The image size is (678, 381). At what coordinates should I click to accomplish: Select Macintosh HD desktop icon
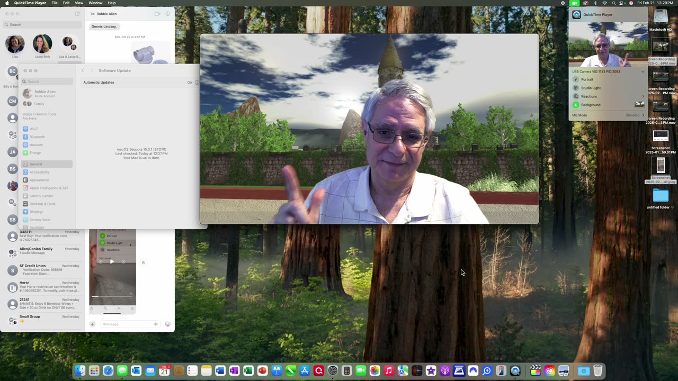[x=661, y=20]
